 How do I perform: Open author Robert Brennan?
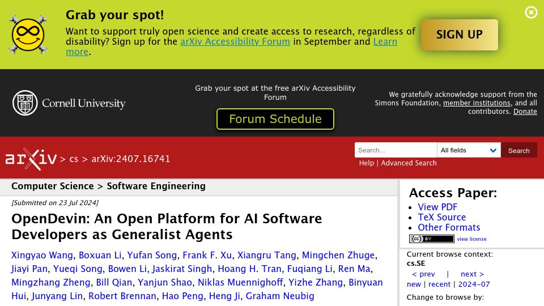tap(122, 296)
